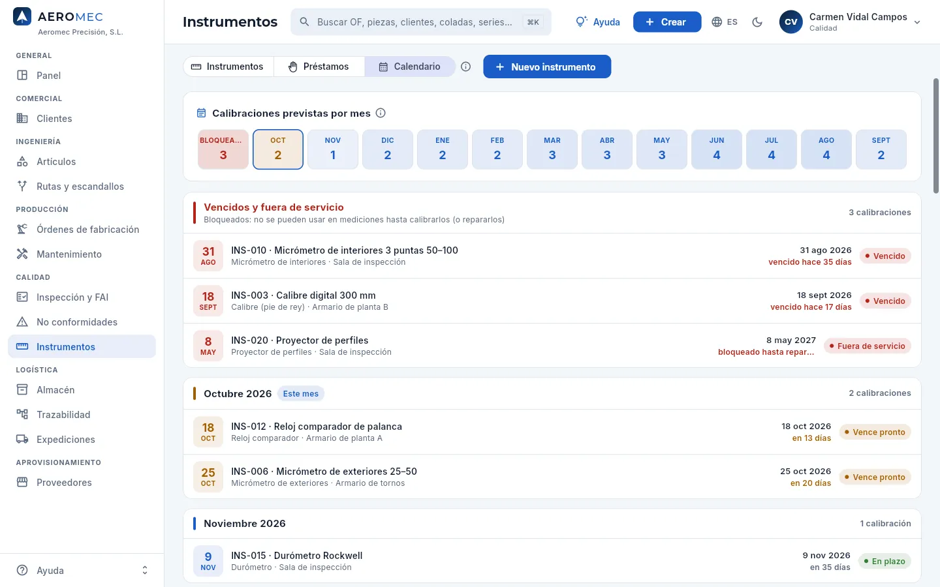Image resolution: width=940 pixels, height=587 pixels.
Task: Click the Artículos shapes icon
Action: click(22, 161)
